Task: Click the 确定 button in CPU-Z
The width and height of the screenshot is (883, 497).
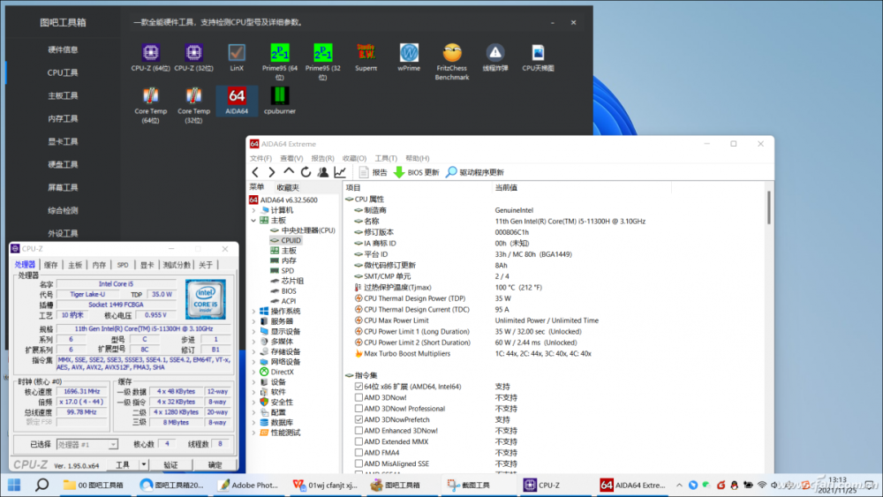Action: (x=215, y=464)
